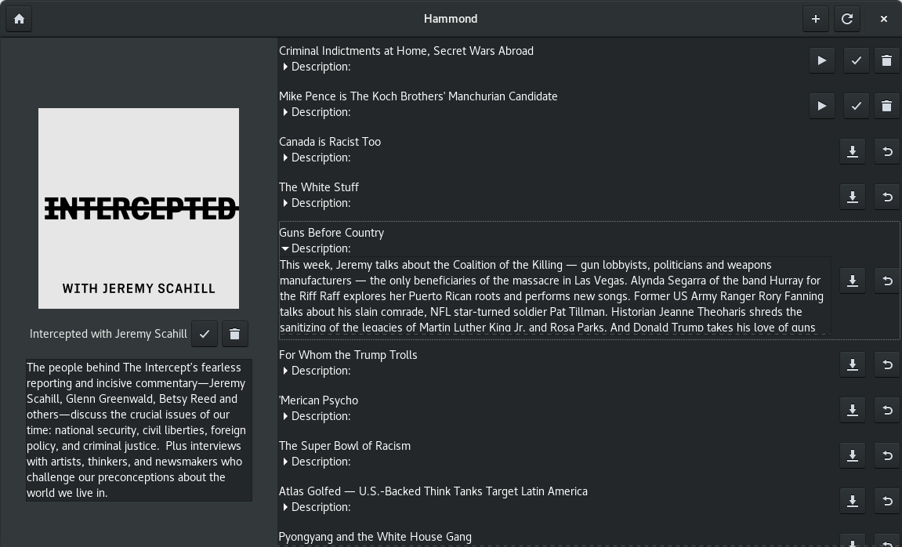
Task: Restore the Atlas Golfed episode
Action: [886, 501]
